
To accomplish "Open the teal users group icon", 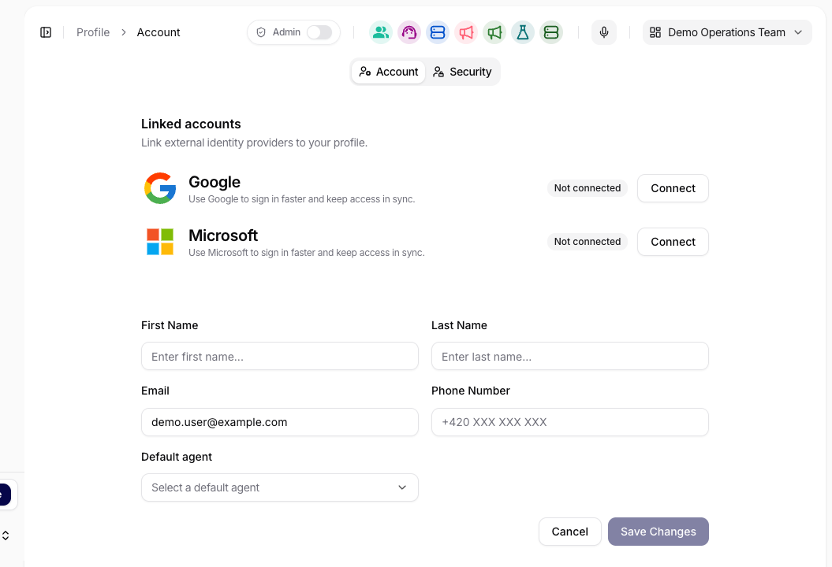I will [380, 32].
